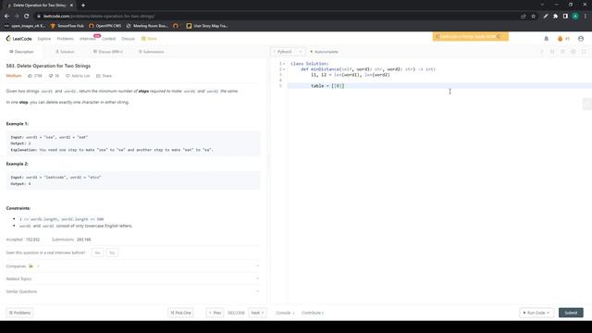
Task: Open a new browser tab
Action: [83, 6]
